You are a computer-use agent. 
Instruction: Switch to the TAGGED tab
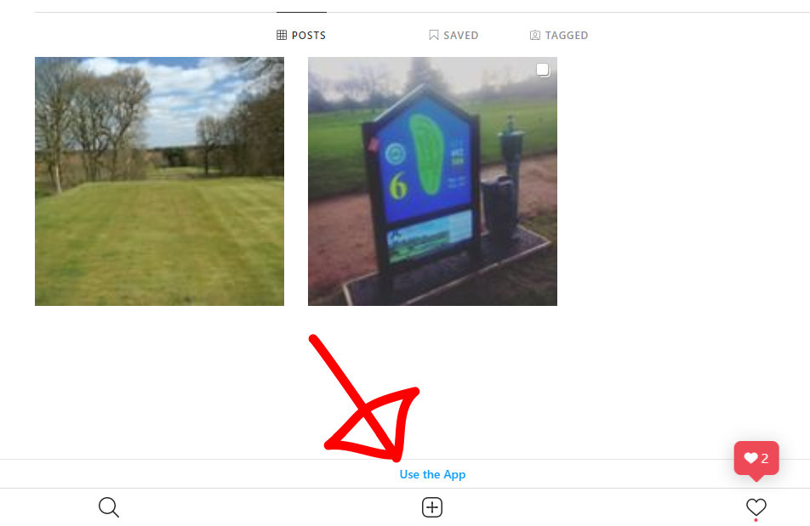click(559, 35)
